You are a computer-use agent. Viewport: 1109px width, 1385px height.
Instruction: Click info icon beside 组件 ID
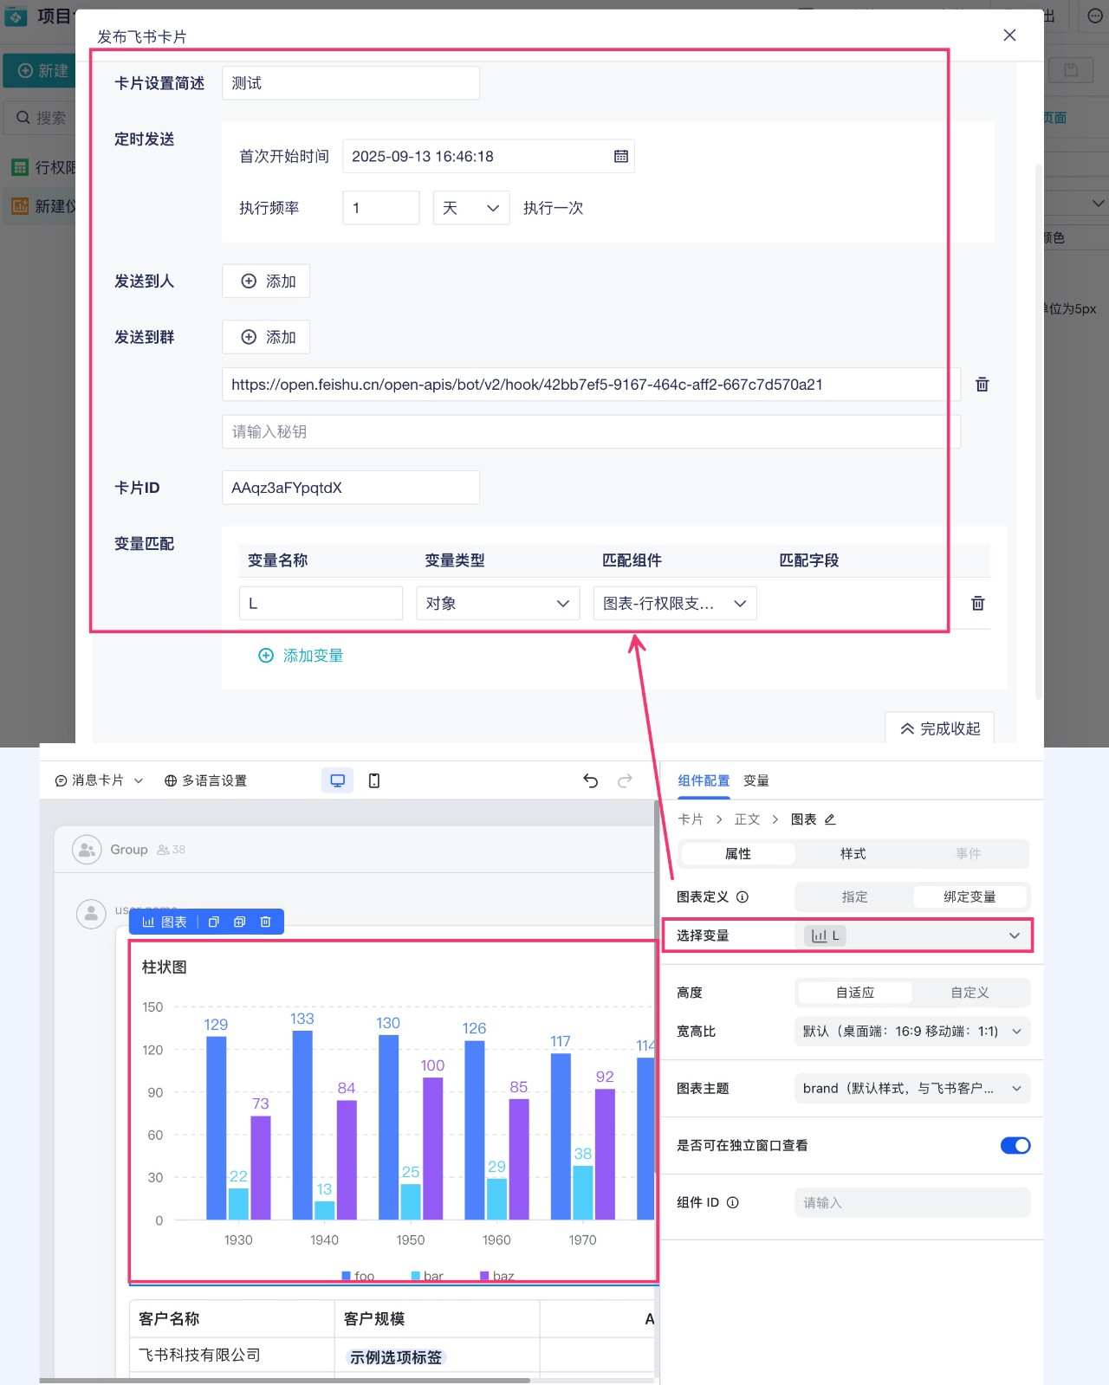click(x=733, y=1202)
